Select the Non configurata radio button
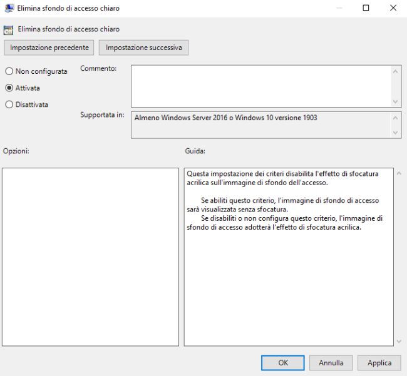 point(9,71)
